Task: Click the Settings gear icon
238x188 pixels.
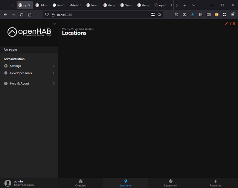Action: (6, 66)
